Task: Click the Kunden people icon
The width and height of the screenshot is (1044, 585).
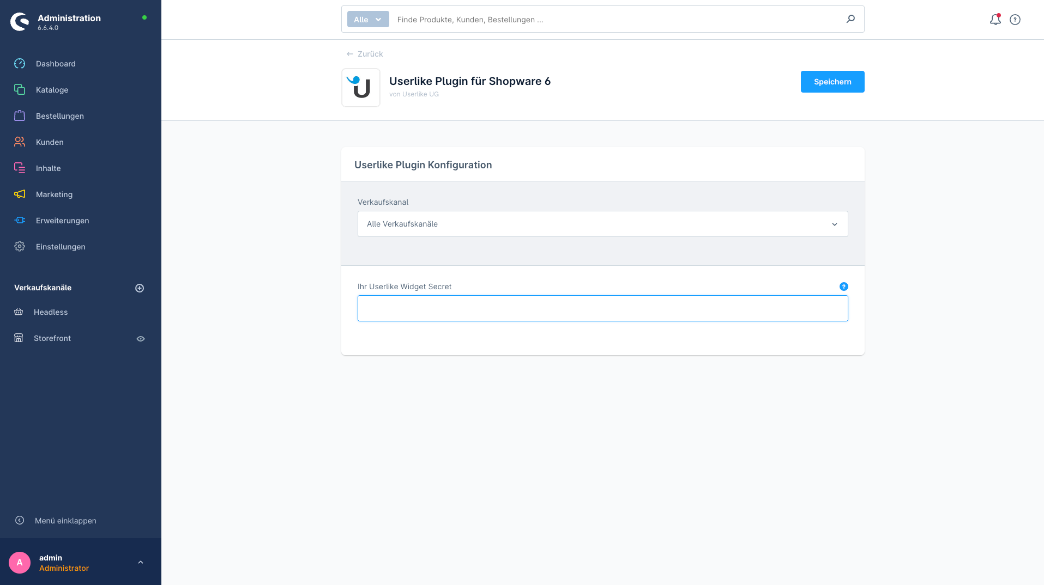Action: pyautogui.click(x=20, y=142)
